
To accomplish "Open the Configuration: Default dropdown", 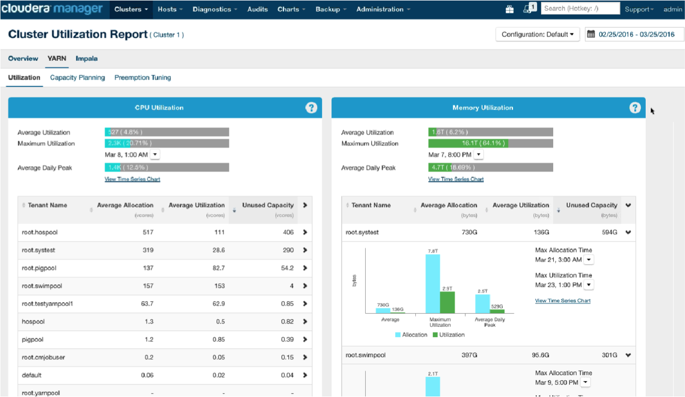I will point(537,34).
